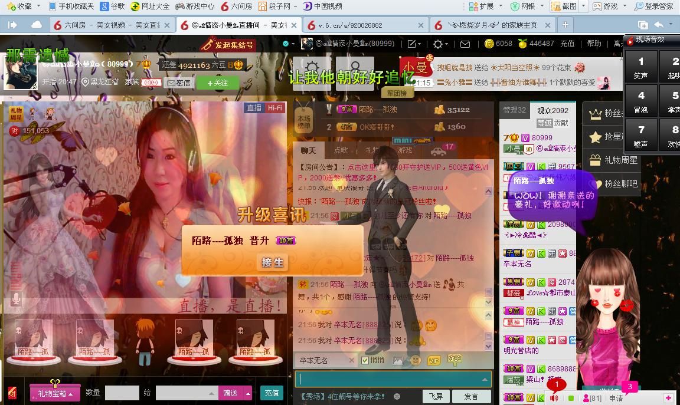Click the emoji smiley icon in chat toolbar
The image size is (680, 405).
click(416, 360)
